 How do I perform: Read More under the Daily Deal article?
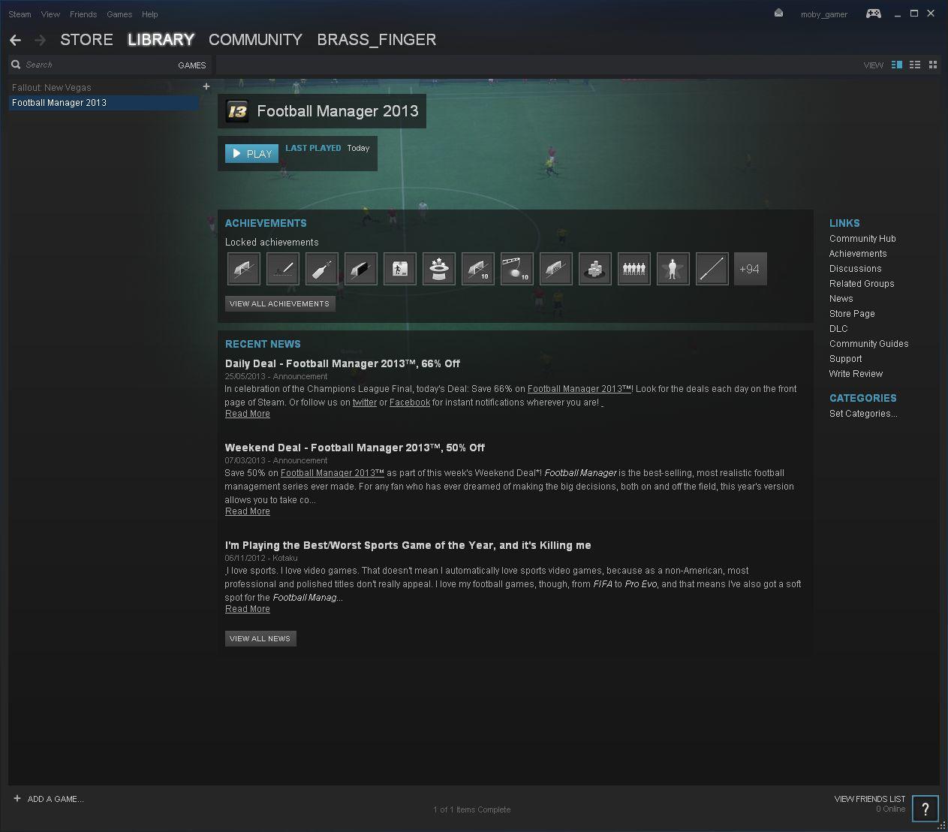[248, 414]
